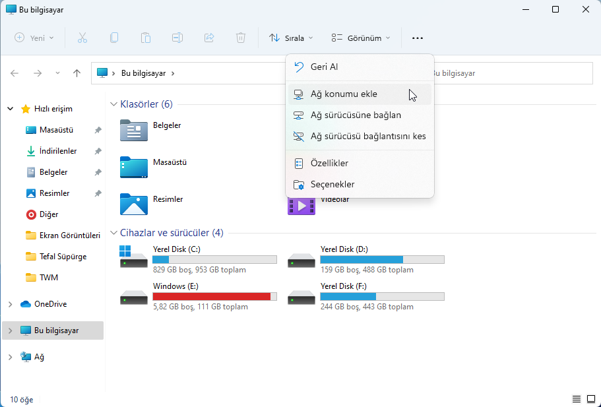Expand the OneDrive tree item

pos(9,303)
